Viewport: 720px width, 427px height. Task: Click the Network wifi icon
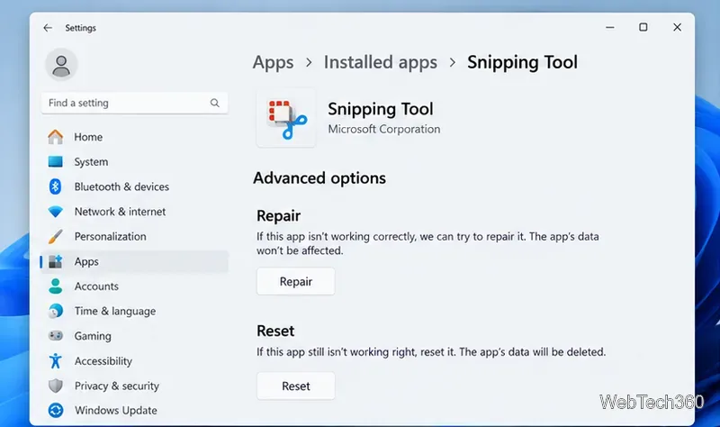[x=56, y=212]
